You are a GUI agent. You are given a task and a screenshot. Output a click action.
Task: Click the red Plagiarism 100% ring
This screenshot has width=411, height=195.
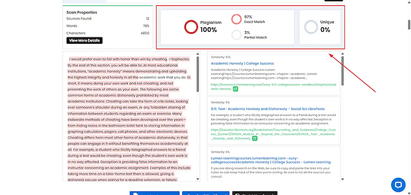click(x=191, y=27)
